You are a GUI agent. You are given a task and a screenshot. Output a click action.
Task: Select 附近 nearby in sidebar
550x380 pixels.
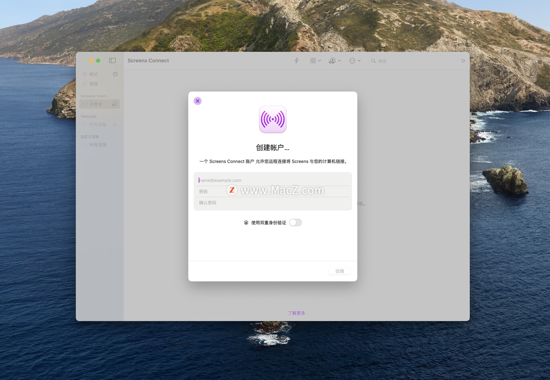pyautogui.click(x=93, y=74)
